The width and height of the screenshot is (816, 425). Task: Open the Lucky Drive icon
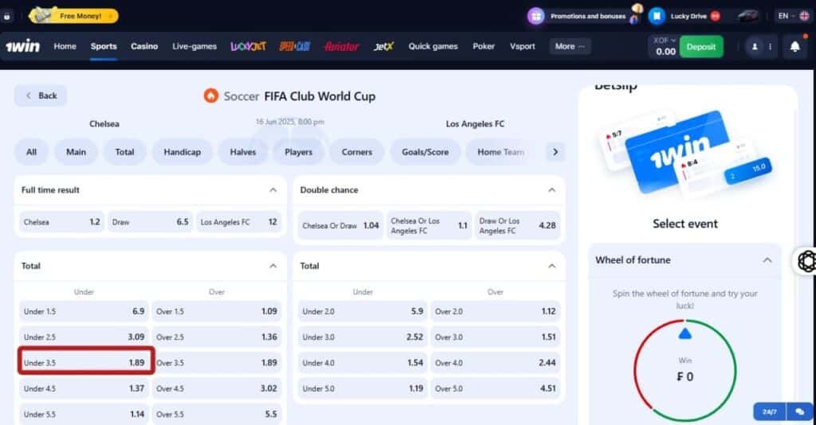click(657, 16)
